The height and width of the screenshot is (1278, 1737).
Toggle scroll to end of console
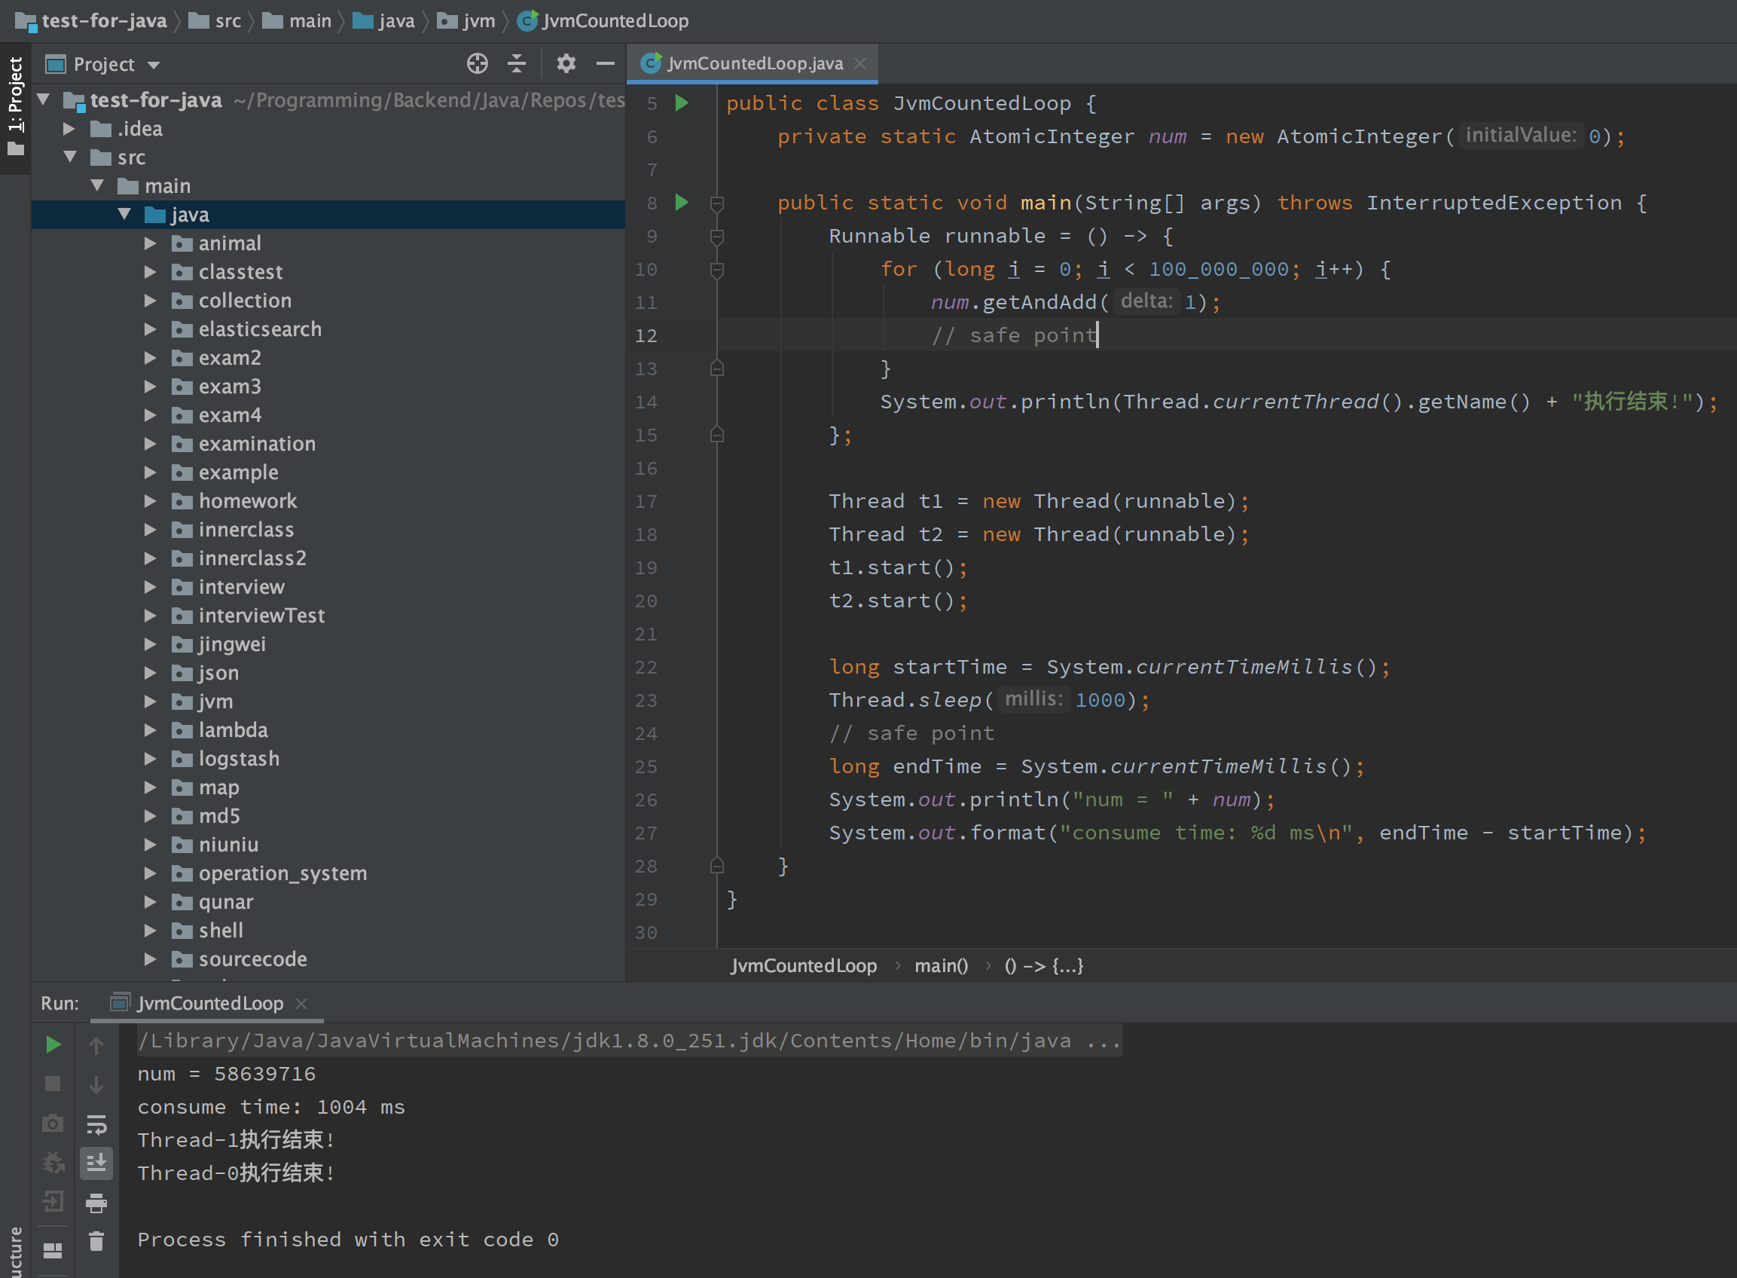tap(96, 1163)
